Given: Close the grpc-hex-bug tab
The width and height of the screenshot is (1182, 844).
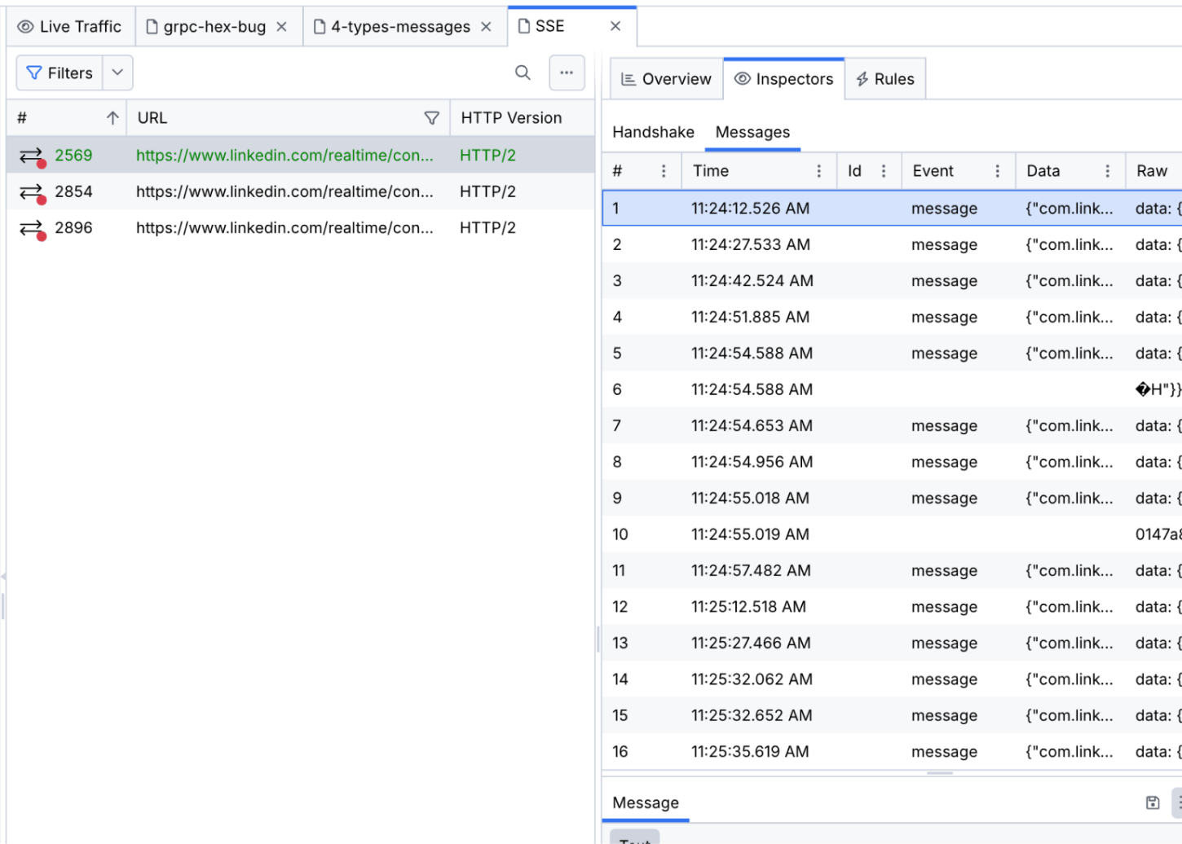Looking at the screenshot, I should pyautogui.click(x=281, y=27).
